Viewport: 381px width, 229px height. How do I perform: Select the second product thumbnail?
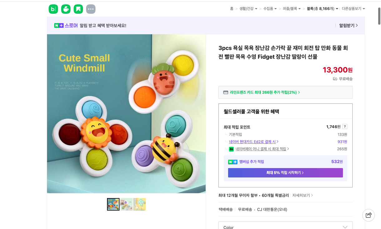click(126, 204)
